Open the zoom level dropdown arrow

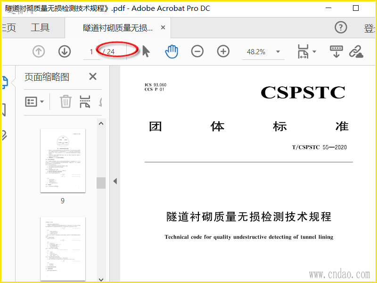pos(278,51)
